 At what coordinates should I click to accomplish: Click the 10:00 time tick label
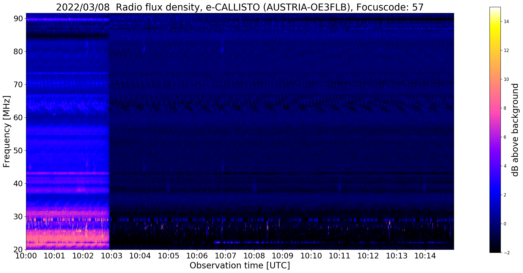(26, 255)
